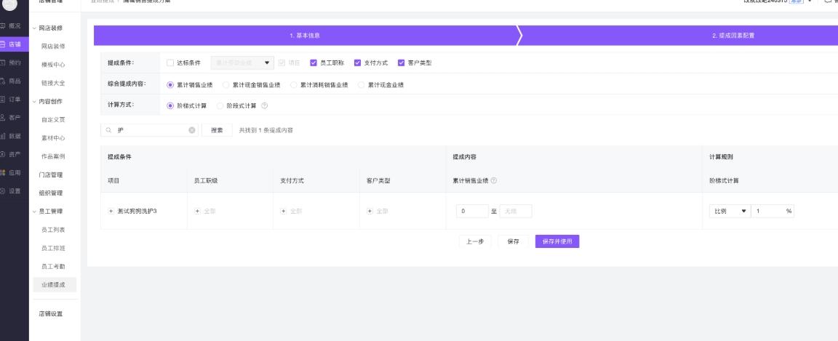
Task: Open the 比例 calculation type dropdown
Action: (x=730, y=211)
